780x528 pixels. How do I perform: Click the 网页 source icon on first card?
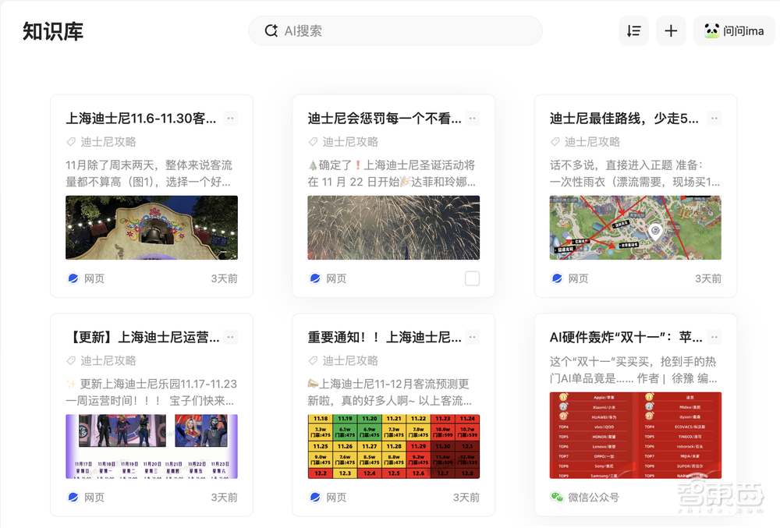72,278
